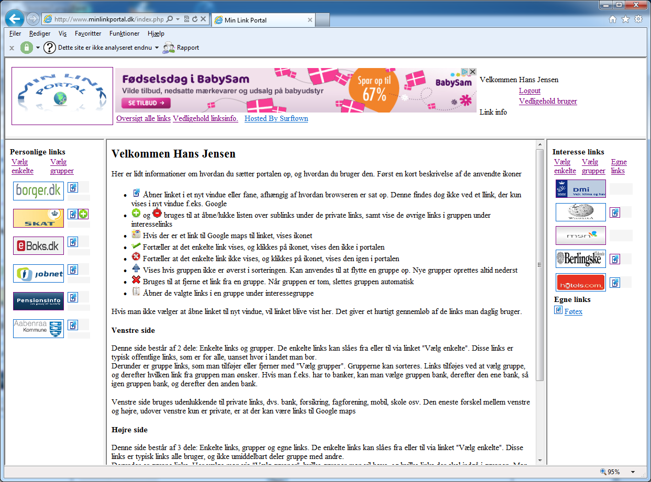
Task: Open Favorites using the star icon
Action: (625, 19)
